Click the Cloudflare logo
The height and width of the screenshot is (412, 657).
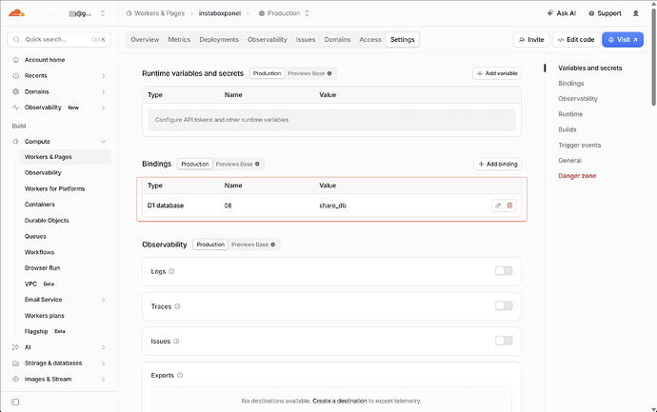coord(16,13)
